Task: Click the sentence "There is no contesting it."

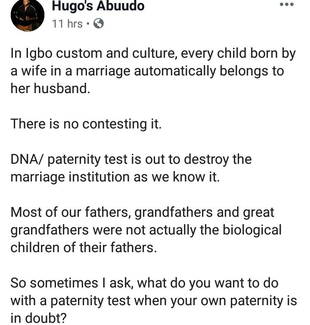Action: [x=86, y=124]
